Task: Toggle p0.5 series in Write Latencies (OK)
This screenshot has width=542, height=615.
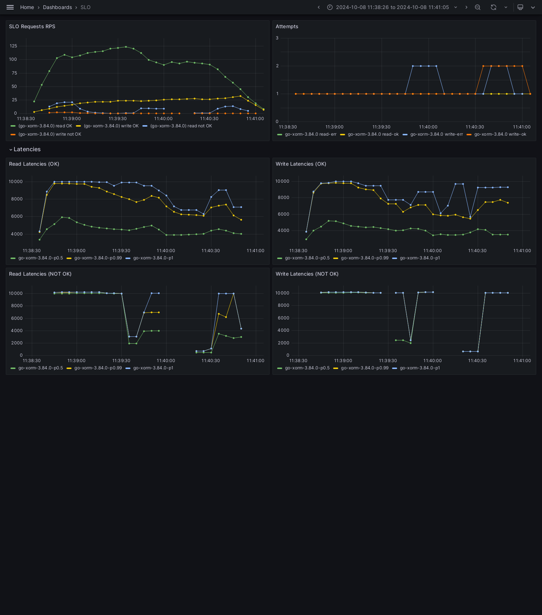Action: pyautogui.click(x=307, y=258)
